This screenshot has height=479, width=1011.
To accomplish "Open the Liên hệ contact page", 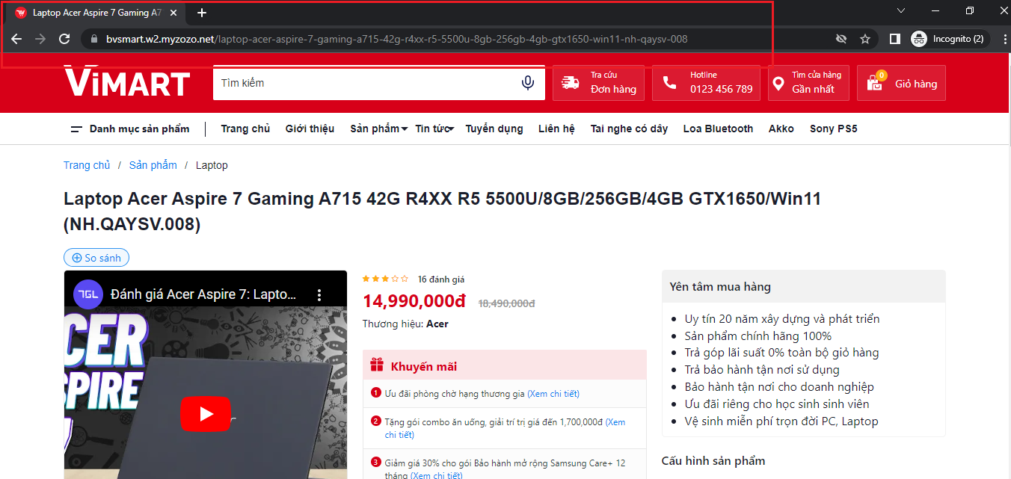I will (x=556, y=129).
